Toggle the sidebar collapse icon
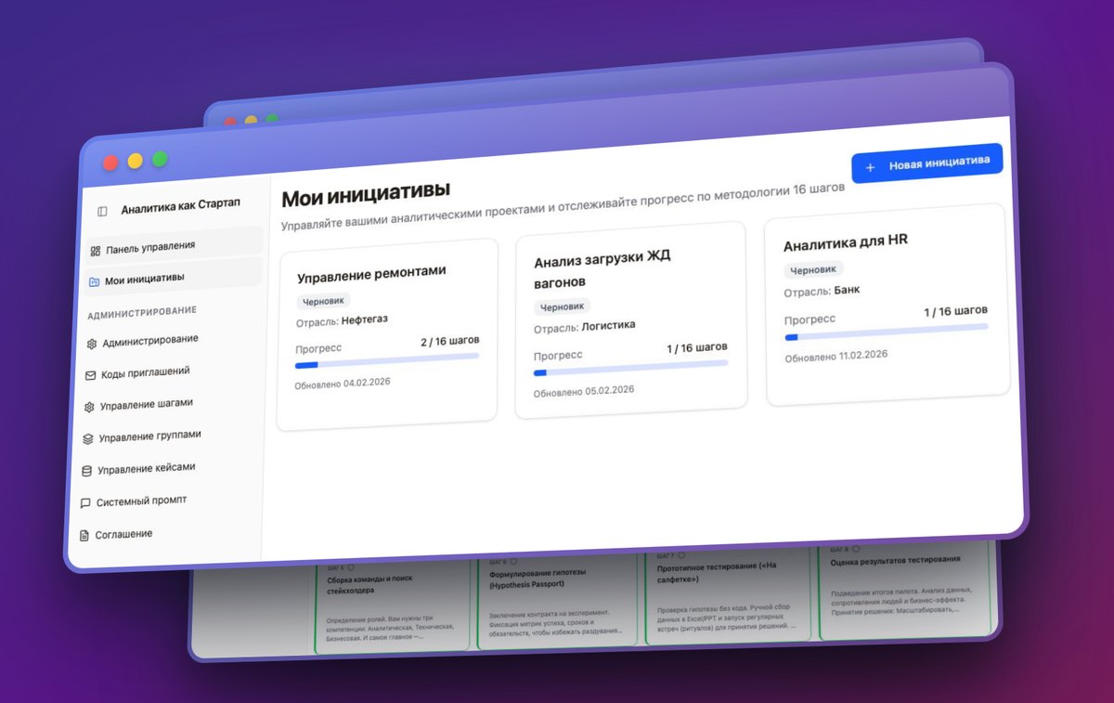Viewport: 1114px width, 703px height. click(x=102, y=212)
